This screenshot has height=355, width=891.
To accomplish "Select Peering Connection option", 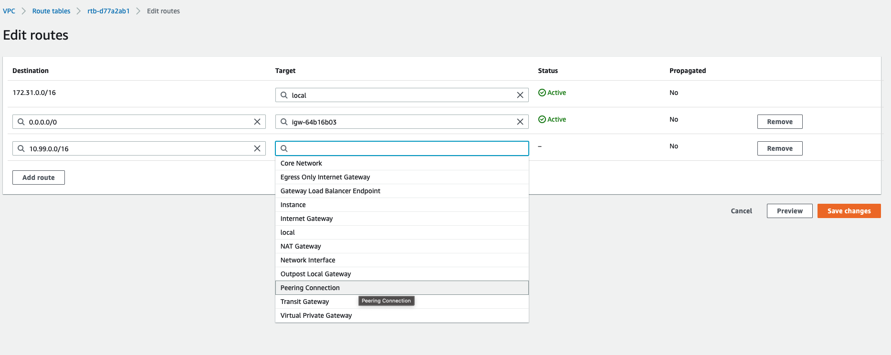I will [x=402, y=288].
